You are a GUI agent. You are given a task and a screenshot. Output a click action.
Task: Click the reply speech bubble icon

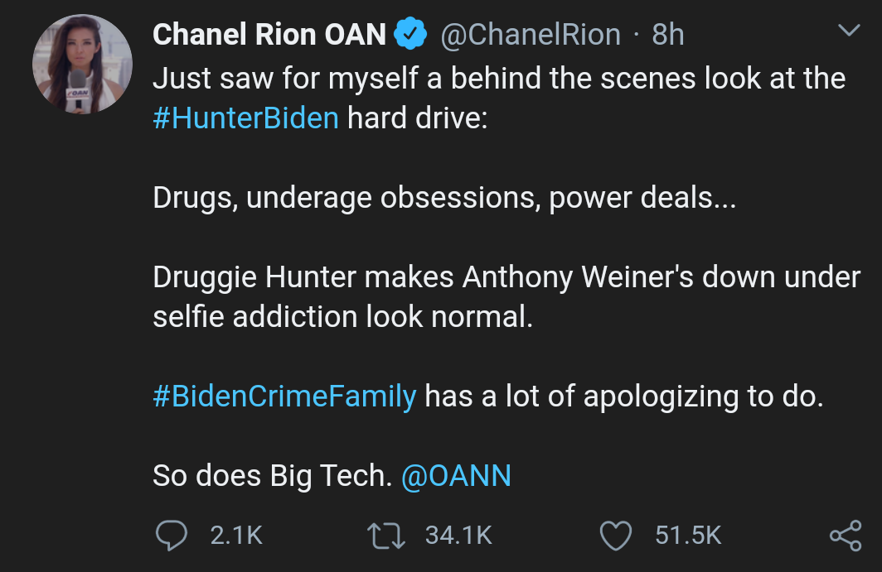(x=171, y=535)
